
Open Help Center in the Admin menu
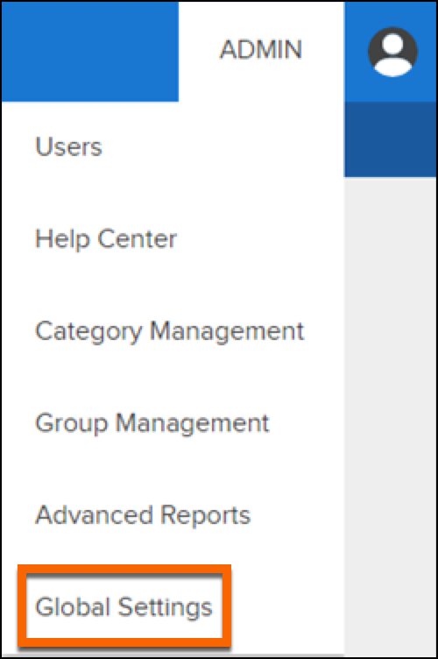click(x=106, y=238)
